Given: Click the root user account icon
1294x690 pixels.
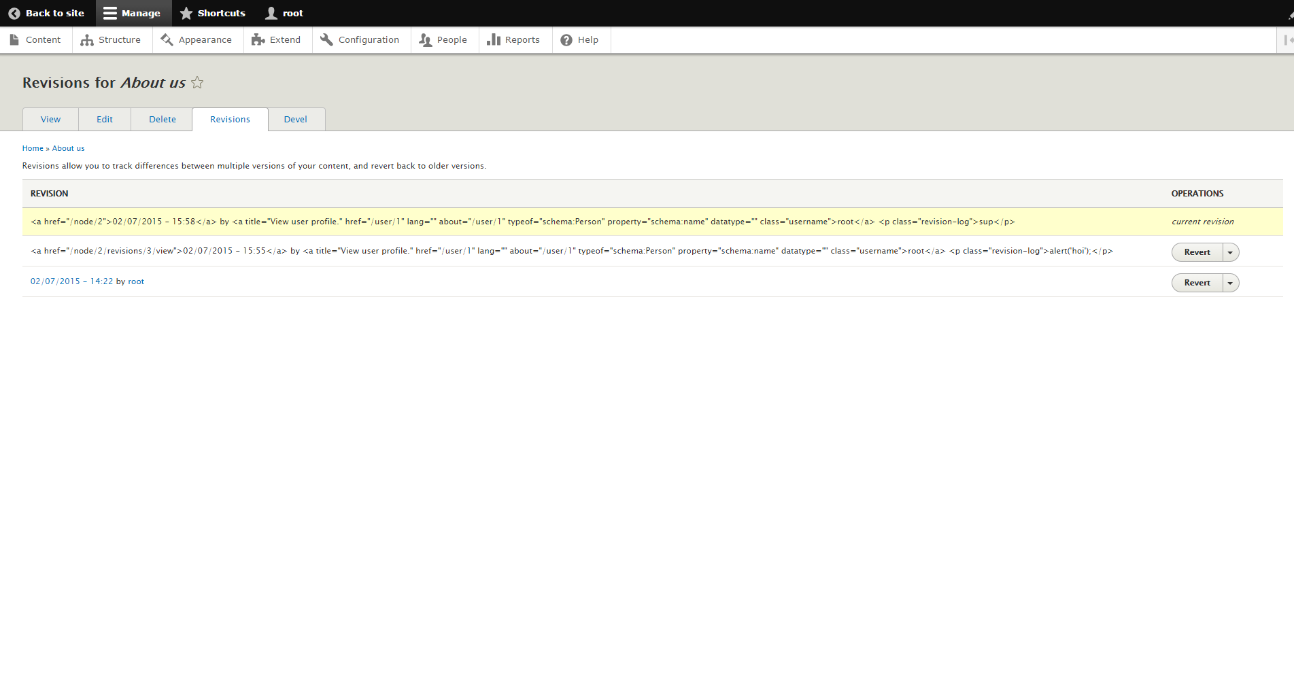Looking at the screenshot, I should point(270,13).
